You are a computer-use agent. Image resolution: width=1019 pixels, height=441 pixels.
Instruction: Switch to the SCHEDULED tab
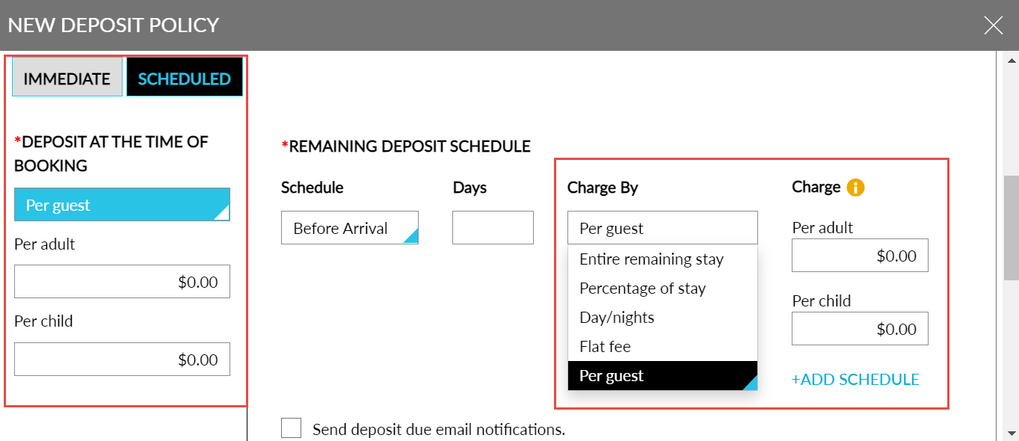click(x=184, y=76)
